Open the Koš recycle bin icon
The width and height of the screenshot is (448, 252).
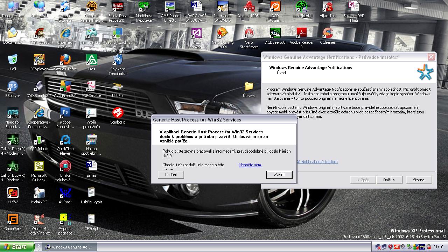point(13,60)
